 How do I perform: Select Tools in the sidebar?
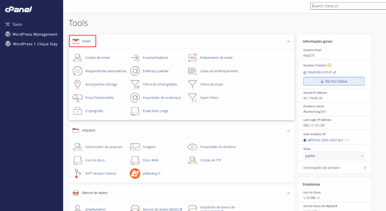17,25
